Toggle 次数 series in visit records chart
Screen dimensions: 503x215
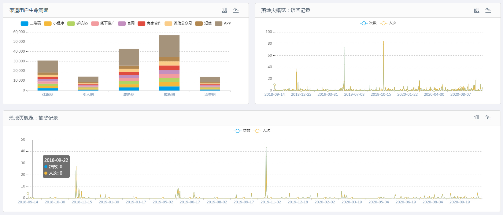coord(368,23)
